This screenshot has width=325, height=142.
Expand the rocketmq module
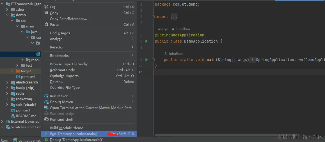point(7,99)
